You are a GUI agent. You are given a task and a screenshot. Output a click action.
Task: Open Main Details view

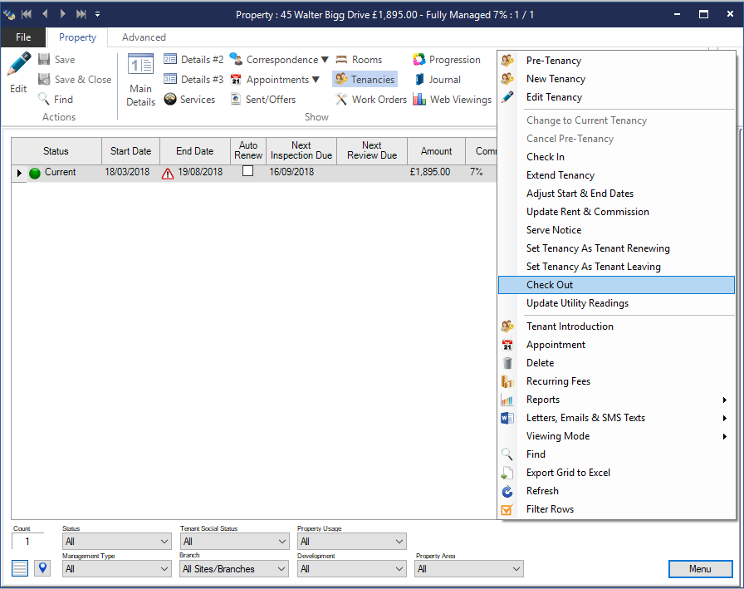click(x=140, y=80)
